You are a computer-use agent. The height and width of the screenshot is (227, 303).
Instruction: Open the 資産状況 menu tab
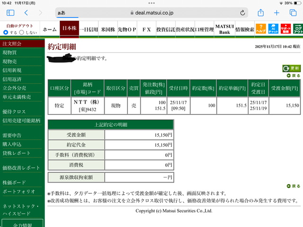click(x=185, y=29)
